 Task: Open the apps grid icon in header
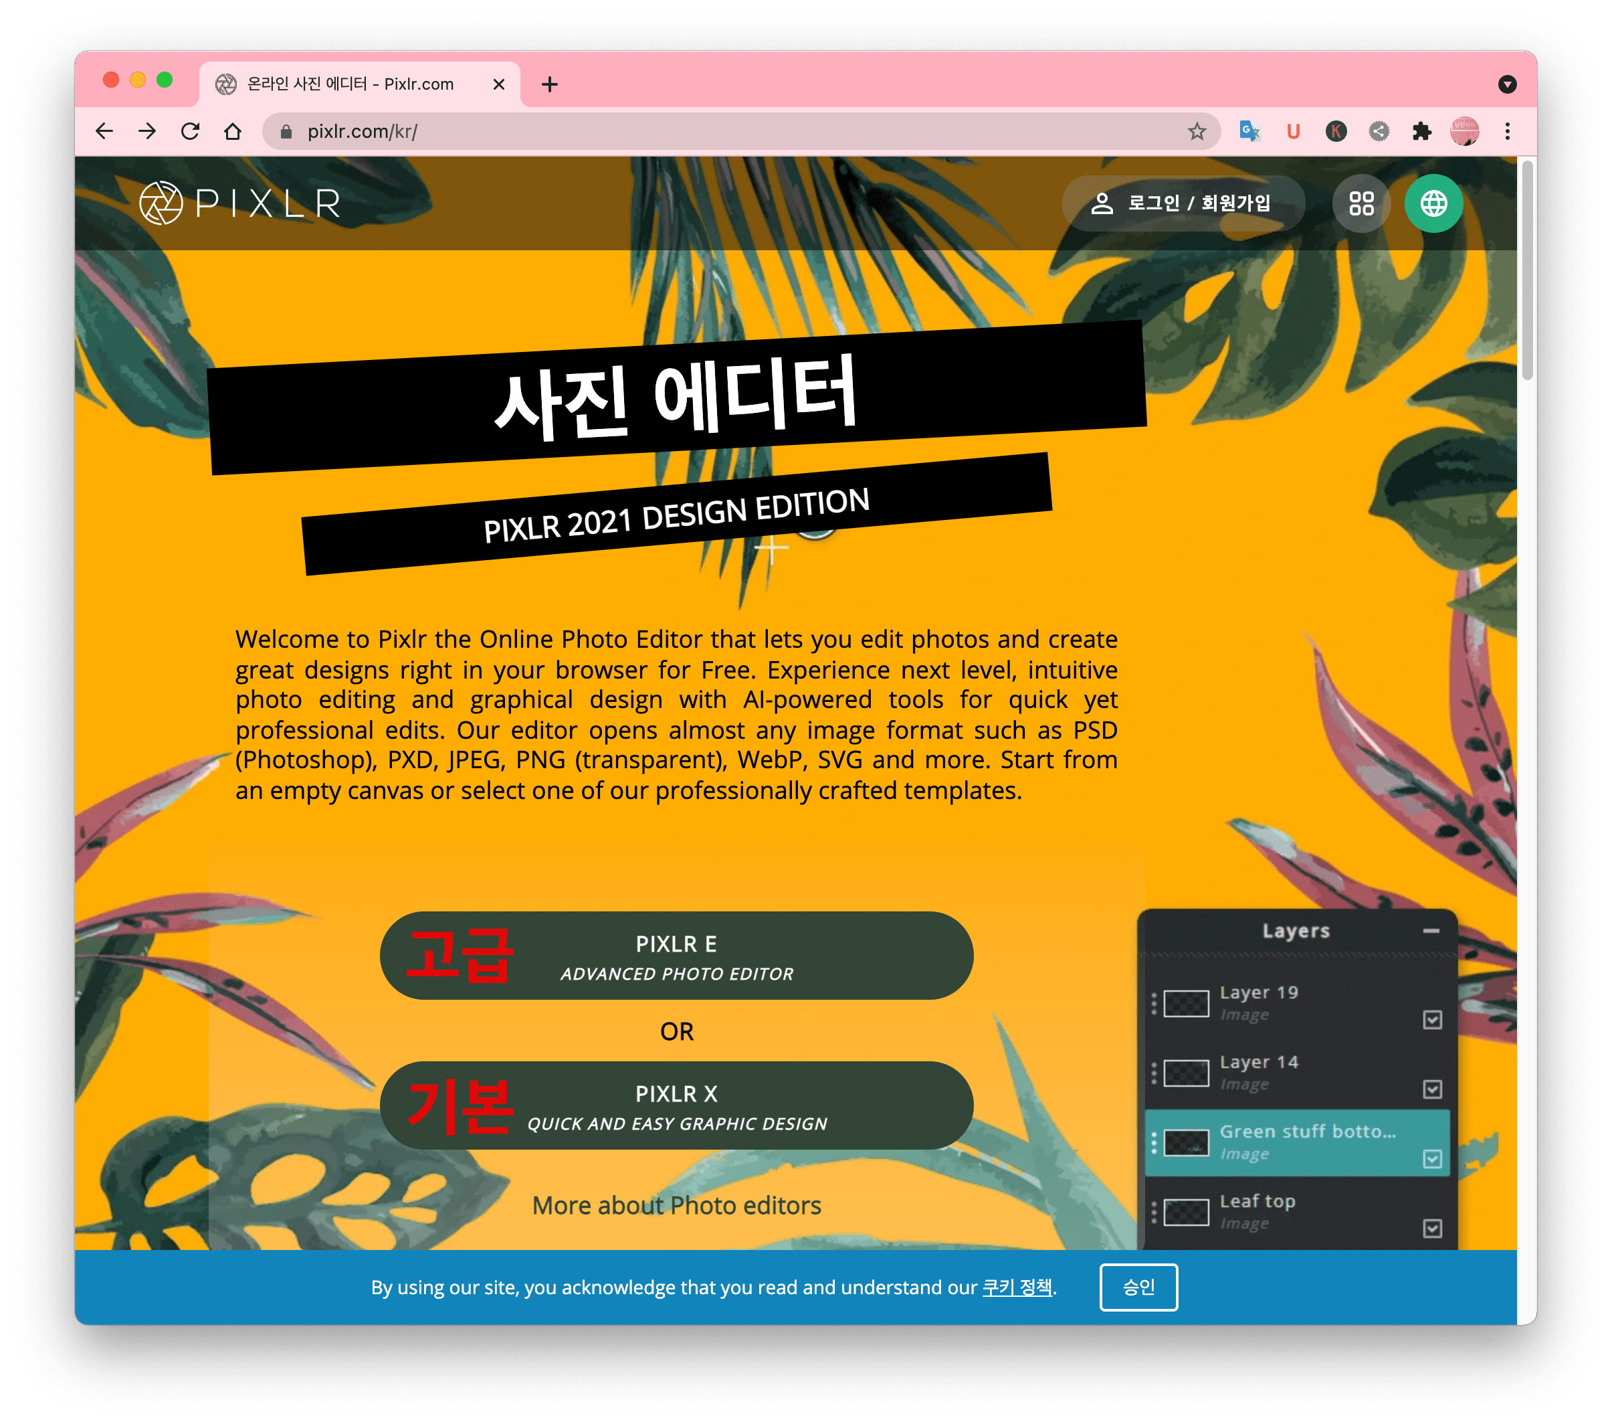pos(1361,203)
